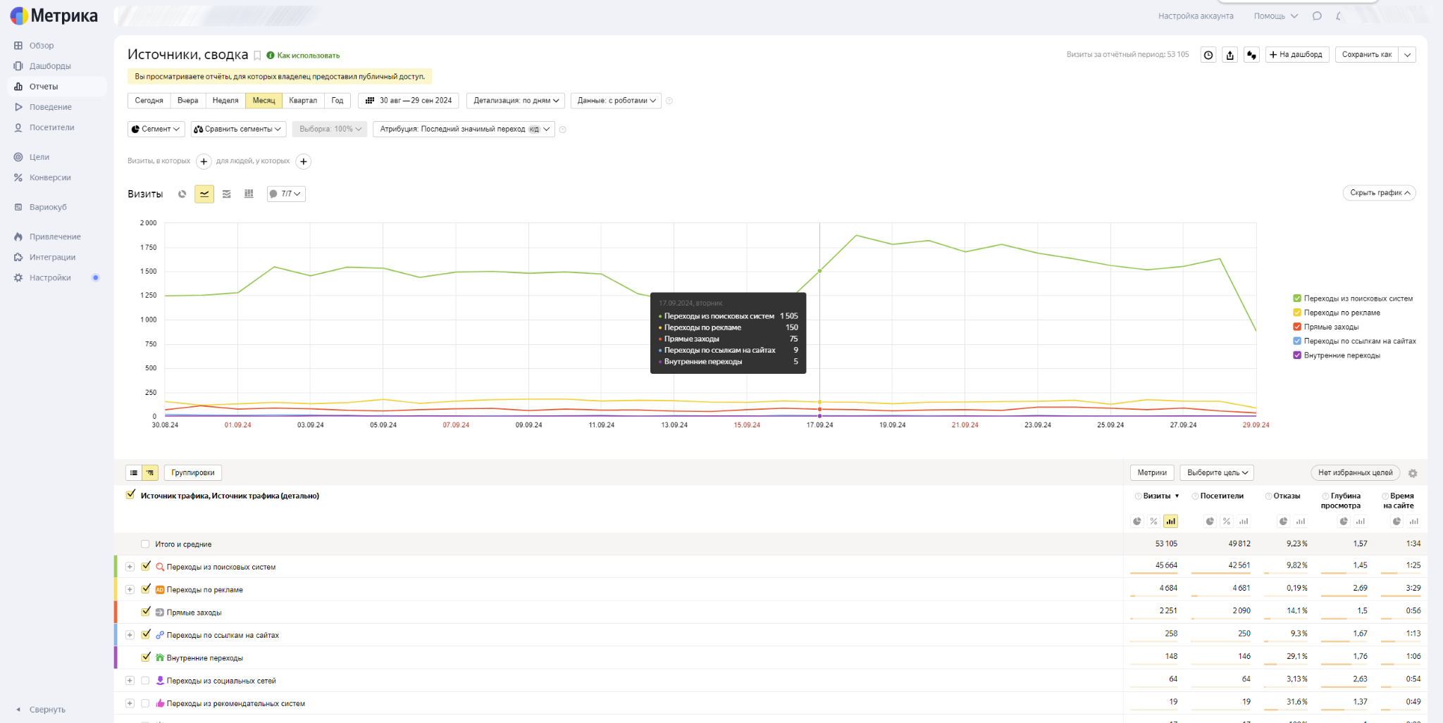Screen dimensions: 1443x723
Task: Toggle Переходы по рекламе in chart legend
Action: (x=1297, y=313)
